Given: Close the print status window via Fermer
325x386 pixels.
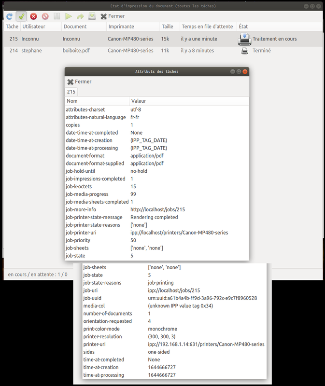Looking at the screenshot, I should click(x=113, y=16).
